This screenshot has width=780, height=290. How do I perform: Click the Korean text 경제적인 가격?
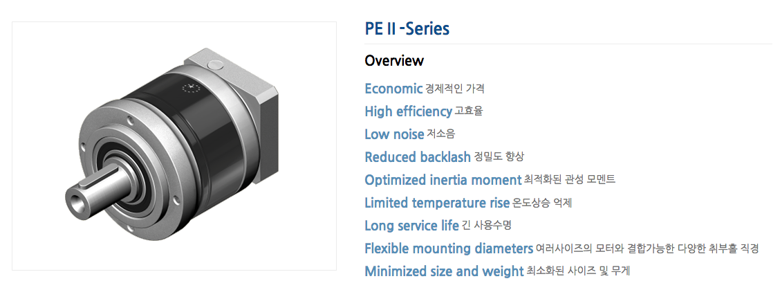[455, 89]
